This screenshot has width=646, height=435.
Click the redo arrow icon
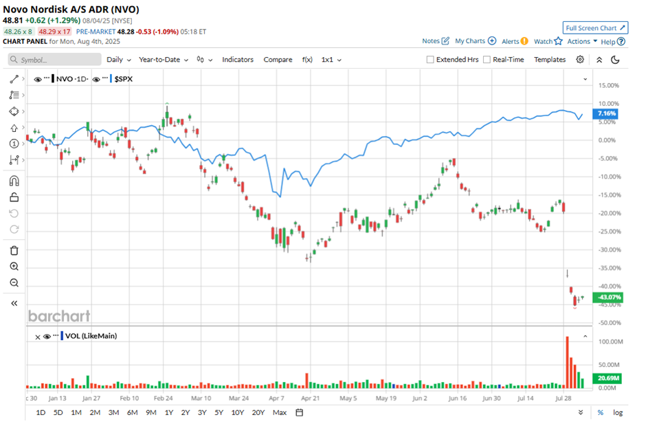pos(14,230)
